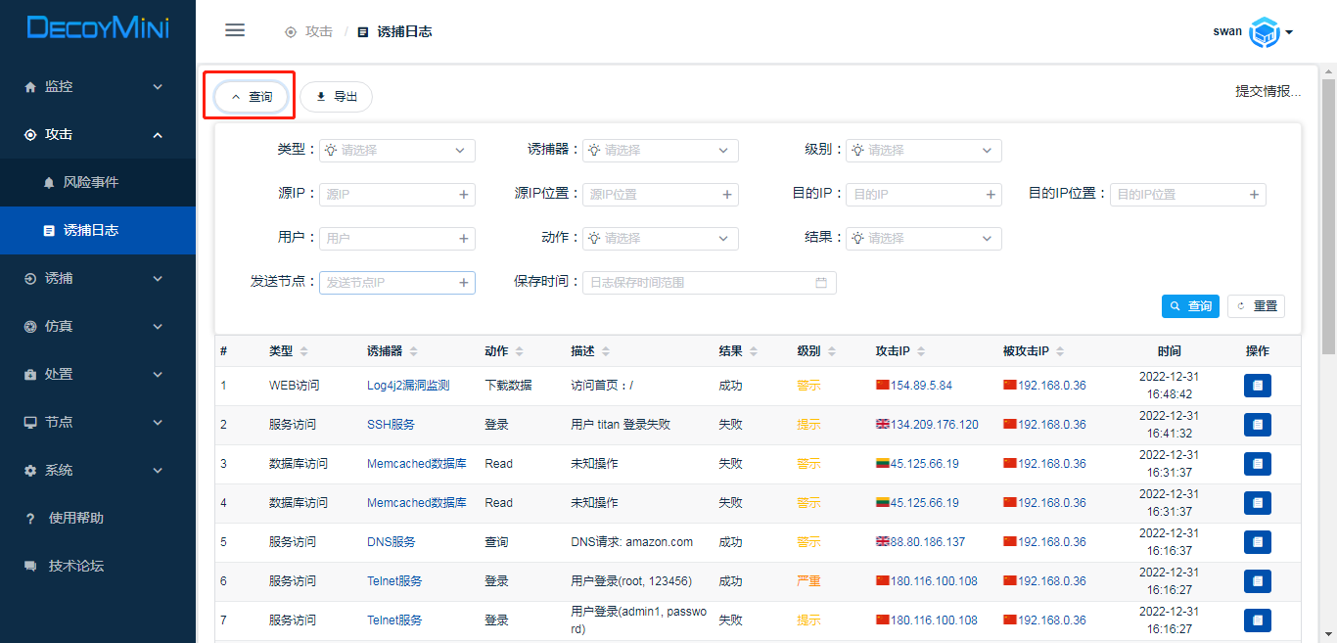Select the 诱捕日志 sidebar item

coord(91,230)
